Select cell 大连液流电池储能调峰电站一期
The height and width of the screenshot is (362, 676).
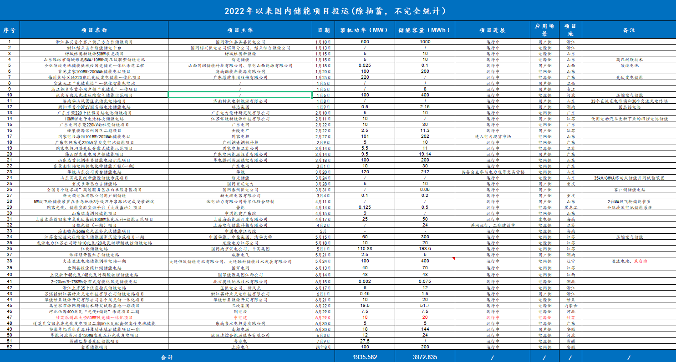94,261
